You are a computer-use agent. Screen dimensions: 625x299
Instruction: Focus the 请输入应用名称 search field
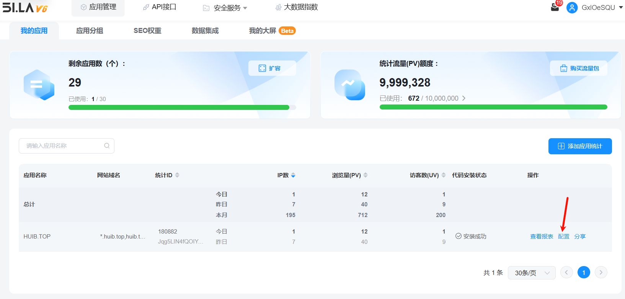61,146
